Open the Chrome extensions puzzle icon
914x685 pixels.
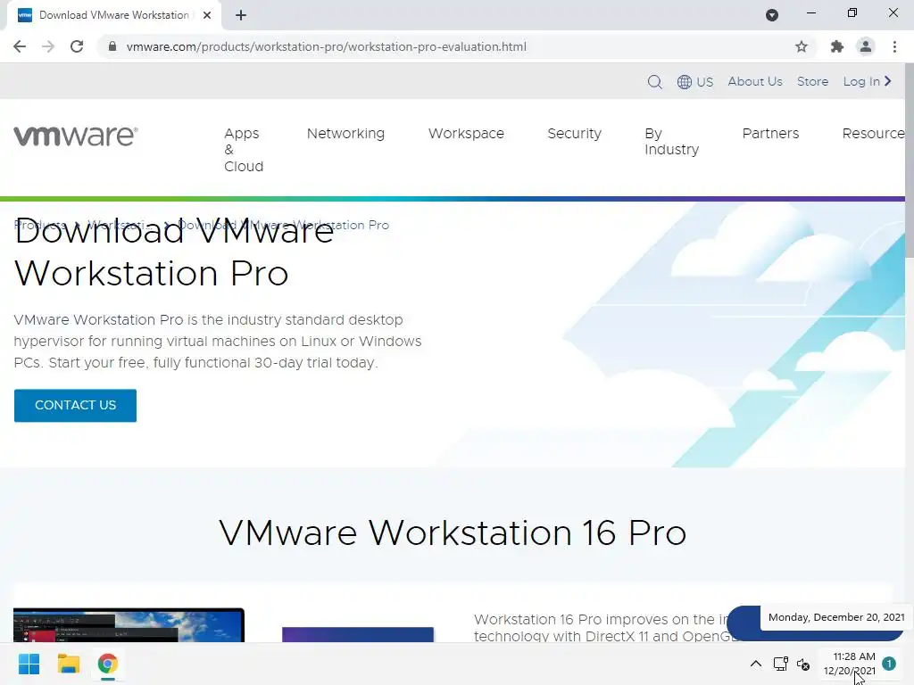(837, 46)
